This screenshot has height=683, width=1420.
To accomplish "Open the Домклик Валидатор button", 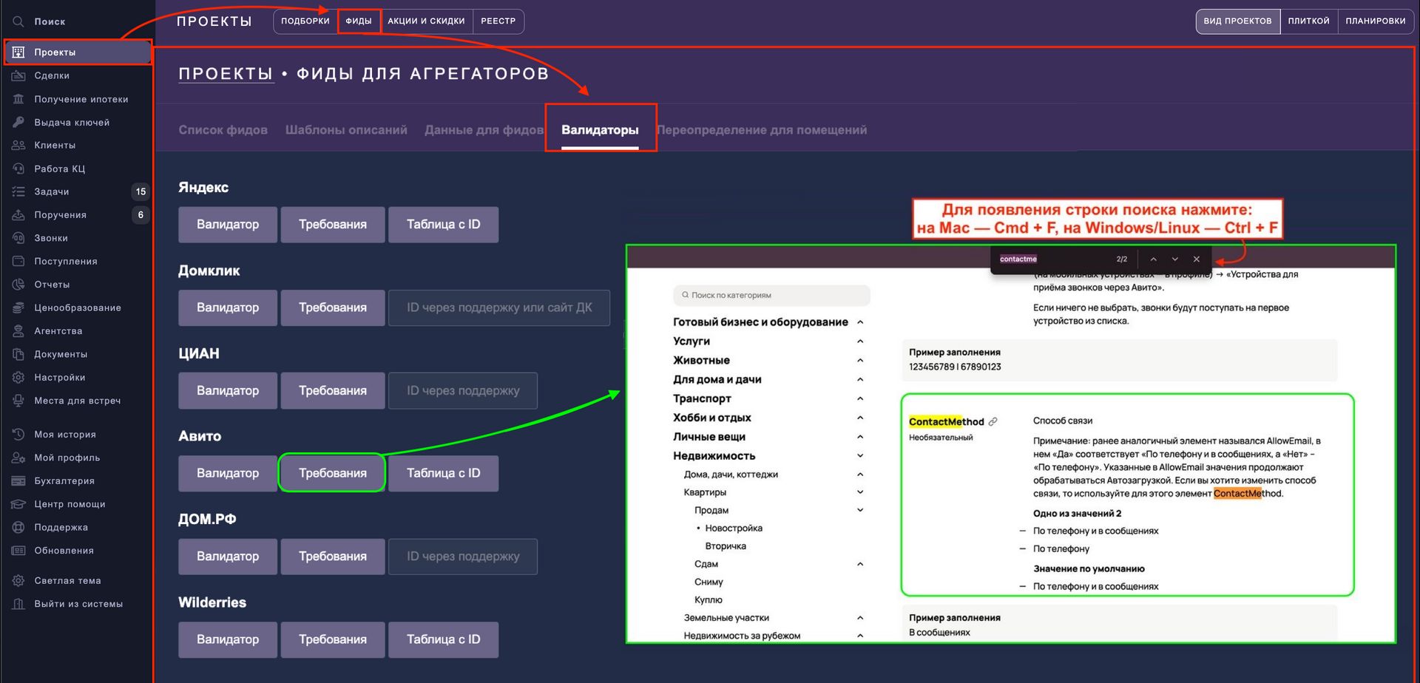I will tap(228, 307).
